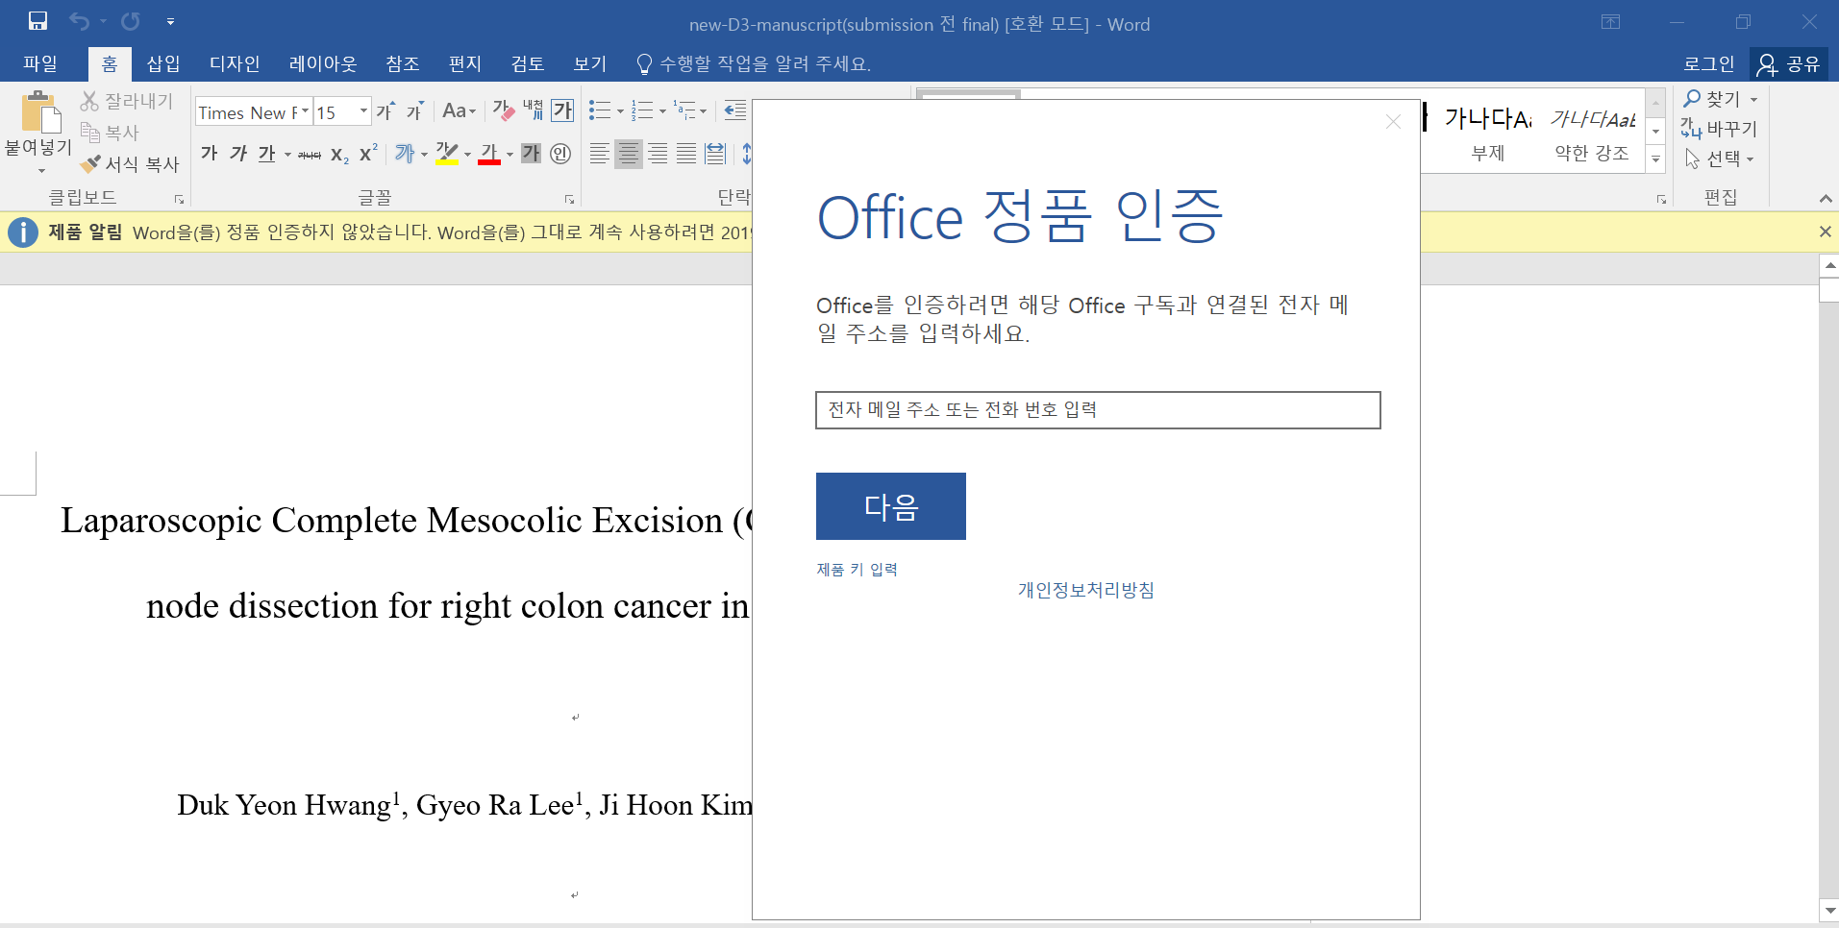The height and width of the screenshot is (928, 1839).
Task: Toggle underline formatting
Action: coord(267,154)
